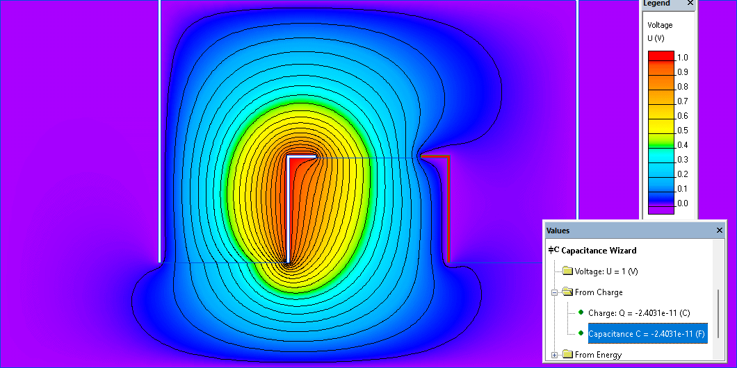Viewport: 737px width, 368px height.
Task: Click the white L-shaped electrode in field plot
Action: point(288,209)
